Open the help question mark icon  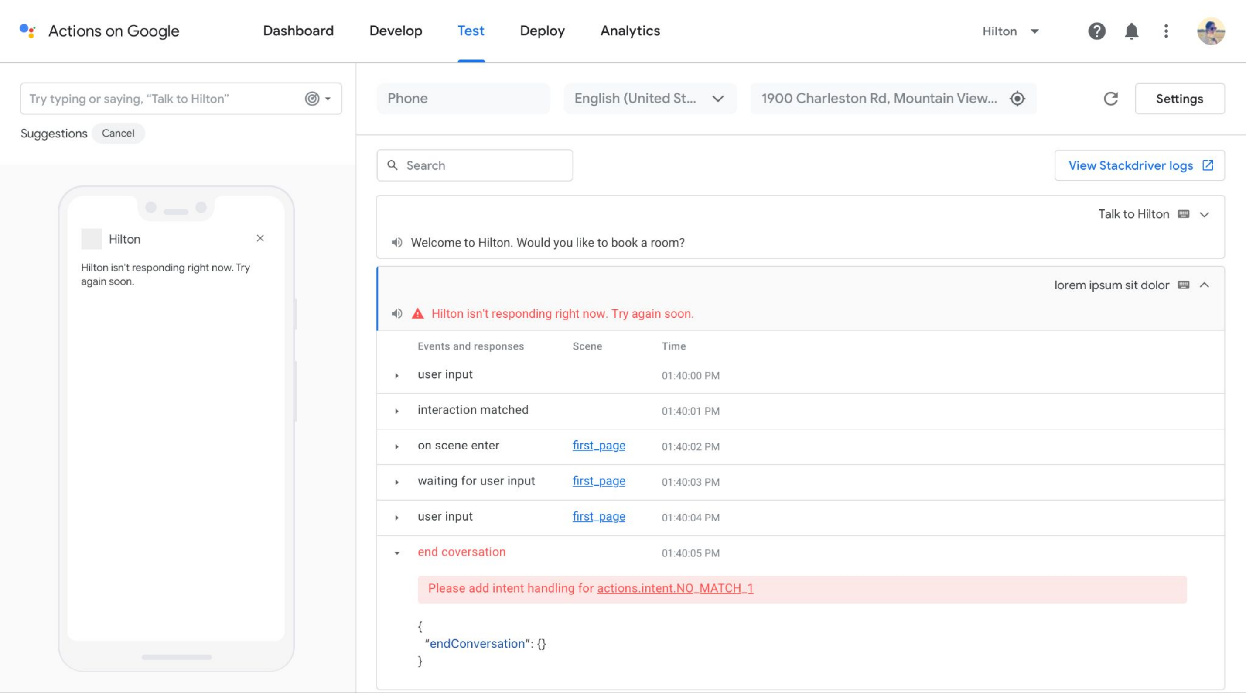1096,31
